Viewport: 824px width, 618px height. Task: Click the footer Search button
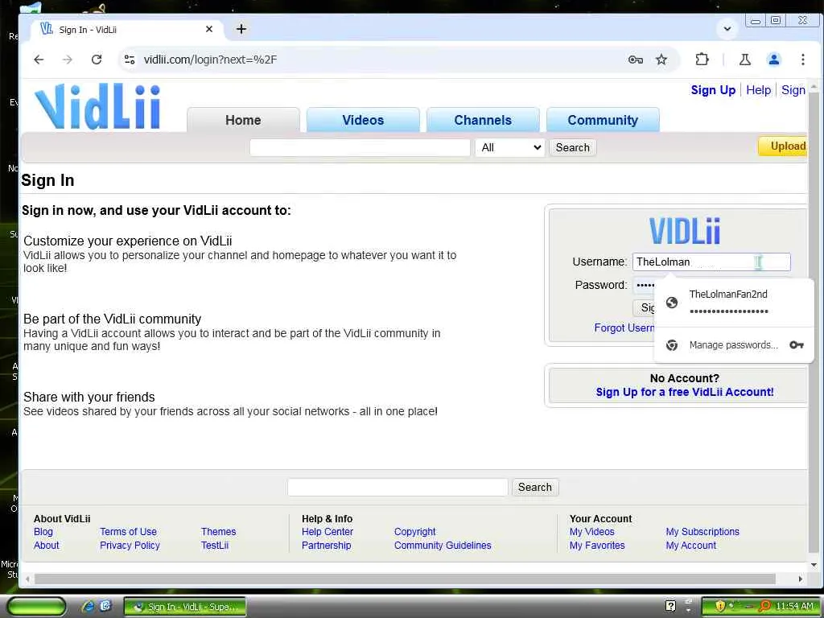pos(535,487)
